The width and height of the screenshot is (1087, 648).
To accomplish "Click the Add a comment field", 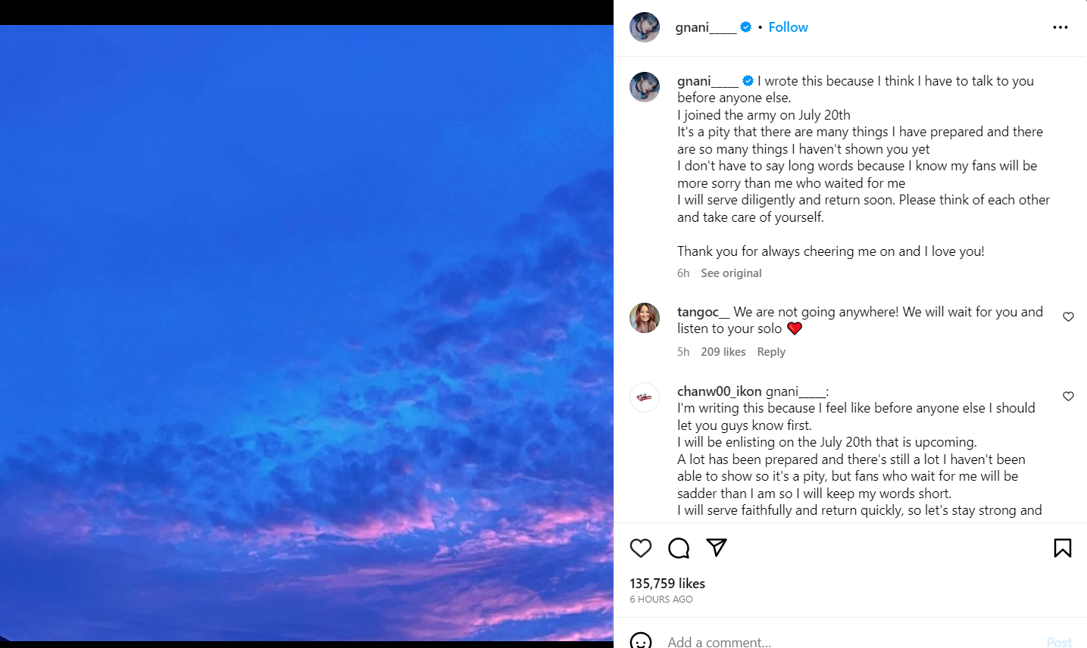I will click(x=833, y=642).
